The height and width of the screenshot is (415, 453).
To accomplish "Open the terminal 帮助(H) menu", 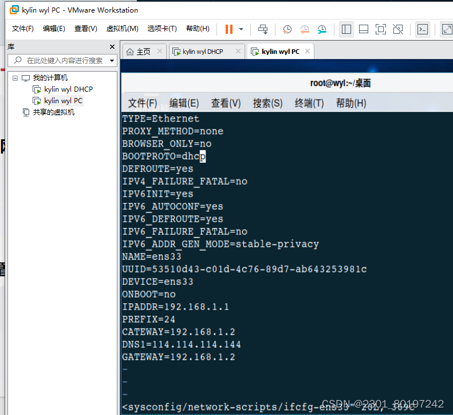I will tap(351, 103).
